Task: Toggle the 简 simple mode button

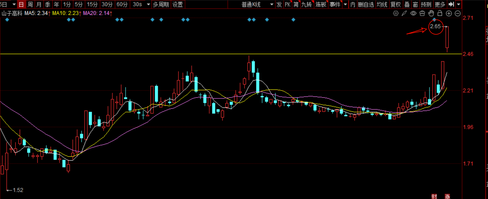Action: [x=296, y=4]
